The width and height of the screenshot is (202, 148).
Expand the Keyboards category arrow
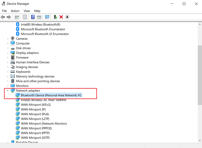click(8, 72)
